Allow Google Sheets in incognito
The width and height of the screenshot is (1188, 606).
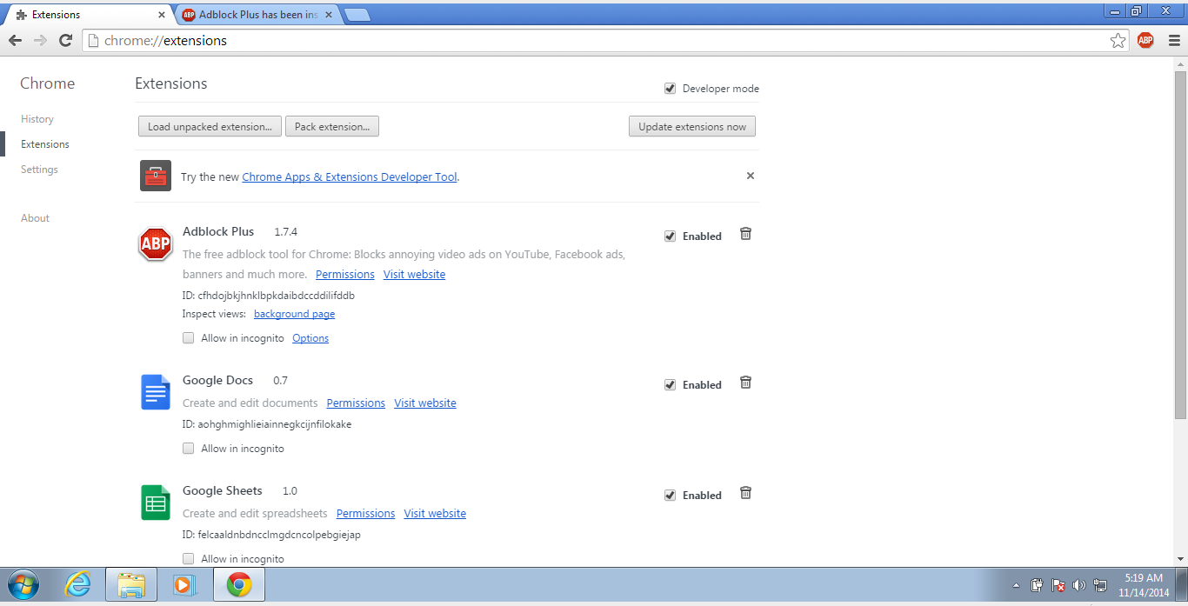coord(188,559)
